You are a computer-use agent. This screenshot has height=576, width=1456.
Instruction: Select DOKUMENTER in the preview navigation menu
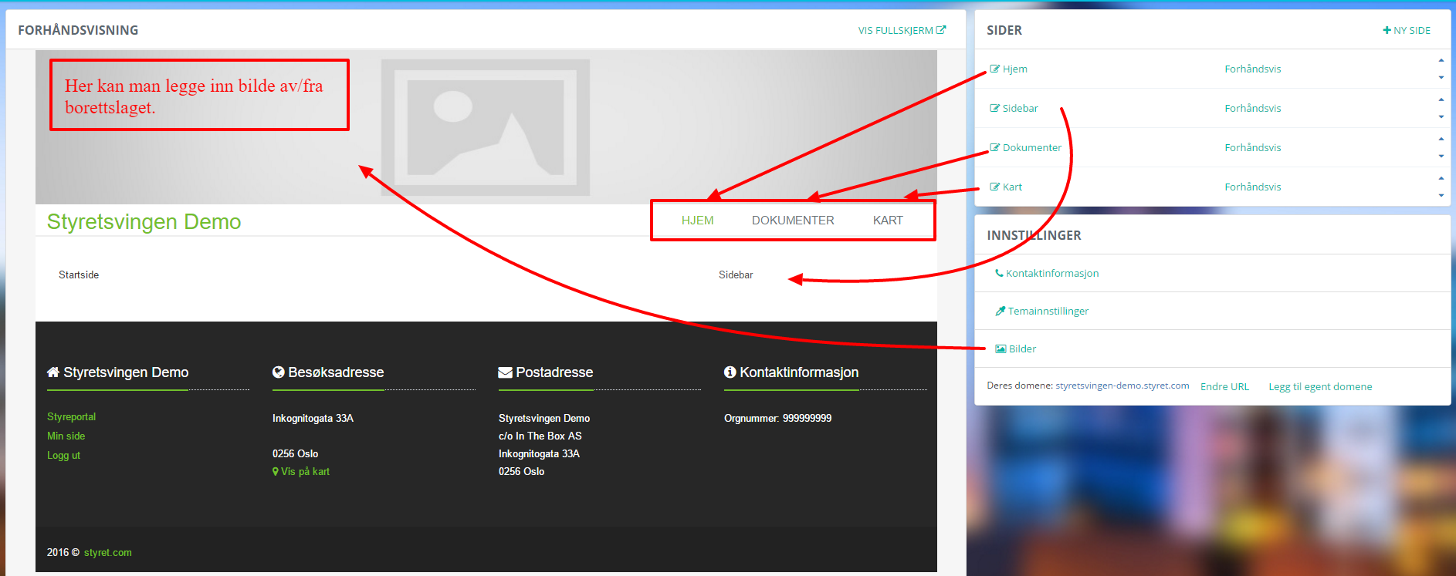click(792, 221)
